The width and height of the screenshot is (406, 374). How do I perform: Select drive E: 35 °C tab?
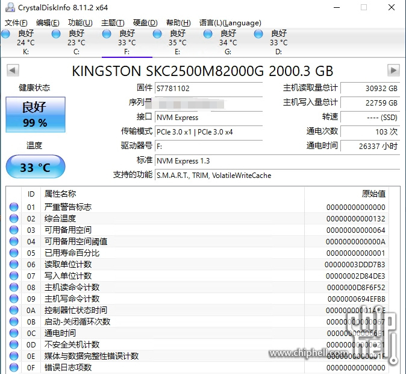coord(177,42)
